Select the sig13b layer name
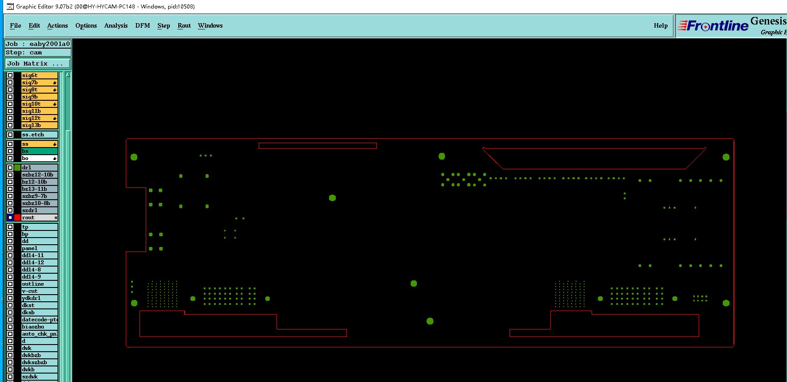The image size is (787, 382). (40, 125)
